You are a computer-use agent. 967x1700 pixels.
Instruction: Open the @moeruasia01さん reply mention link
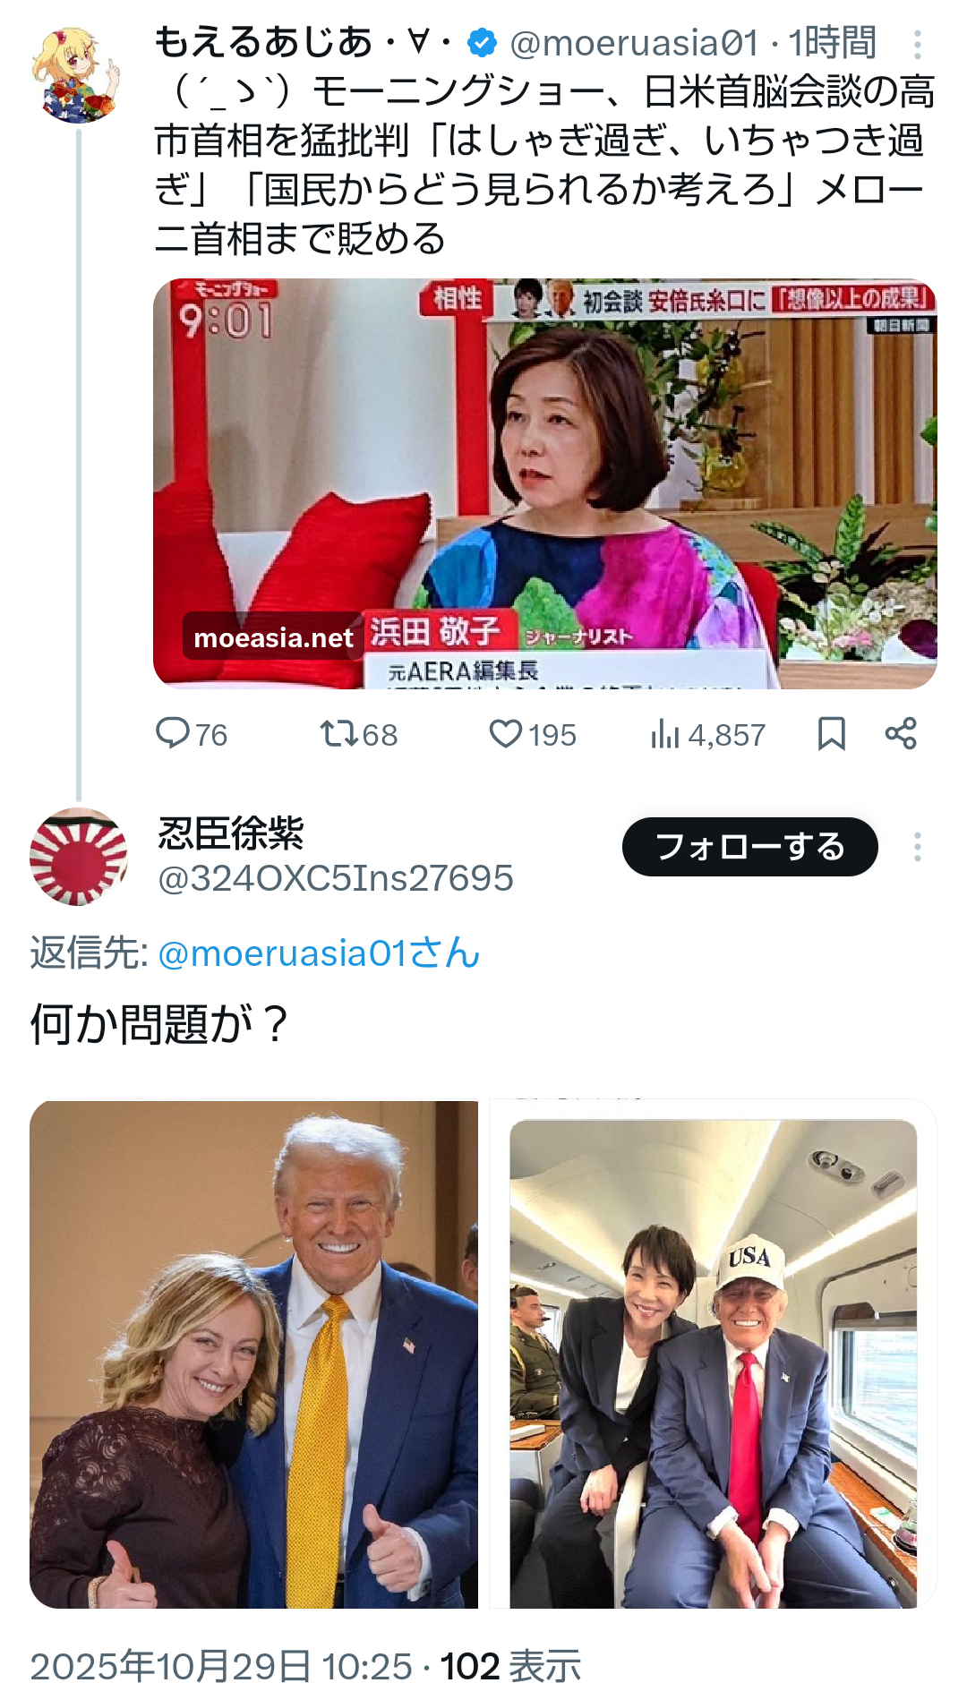pos(319,953)
